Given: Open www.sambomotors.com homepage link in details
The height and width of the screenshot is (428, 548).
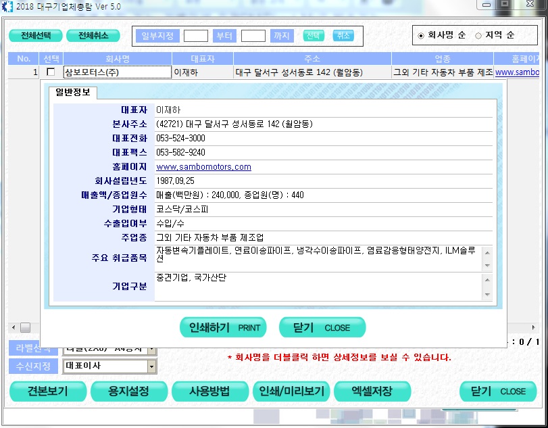Looking at the screenshot, I should pyautogui.click(x=204, y=167).
